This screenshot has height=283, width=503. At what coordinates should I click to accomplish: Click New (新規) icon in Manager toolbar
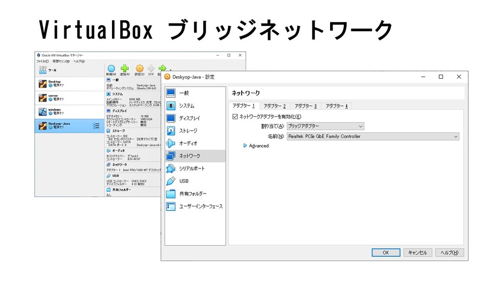click(x=112, y=70)
